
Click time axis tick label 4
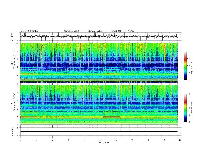[x=84, y=140]
